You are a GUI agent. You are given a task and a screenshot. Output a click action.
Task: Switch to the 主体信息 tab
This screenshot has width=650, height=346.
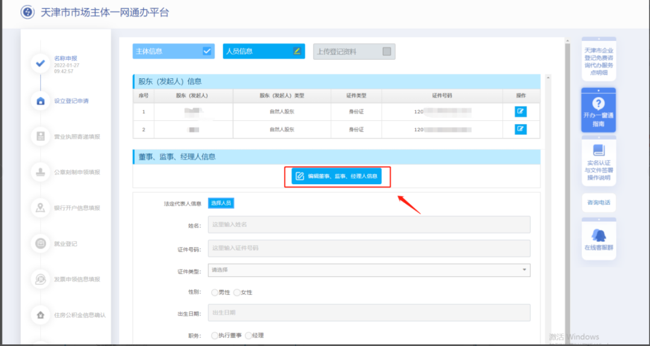(174, 51)
